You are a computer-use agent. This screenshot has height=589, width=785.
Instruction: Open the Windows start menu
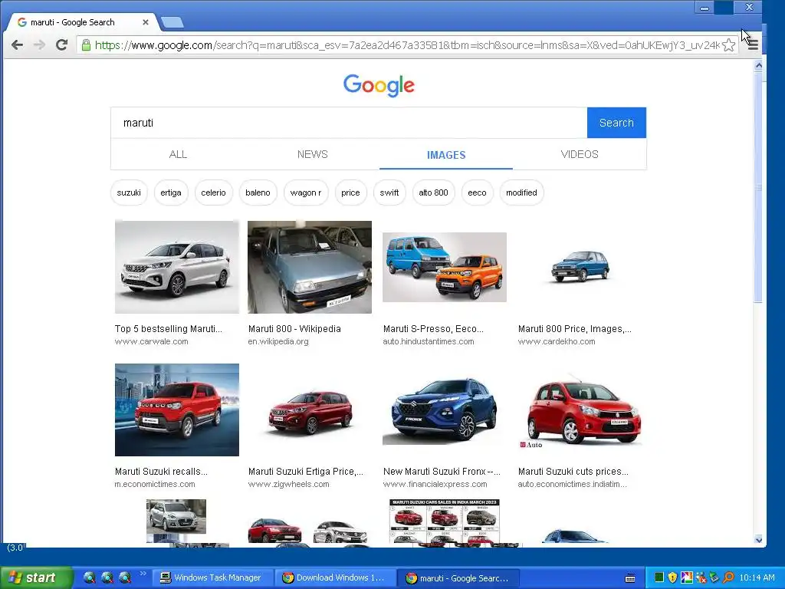pyautogui.click(x=35, y=578)
